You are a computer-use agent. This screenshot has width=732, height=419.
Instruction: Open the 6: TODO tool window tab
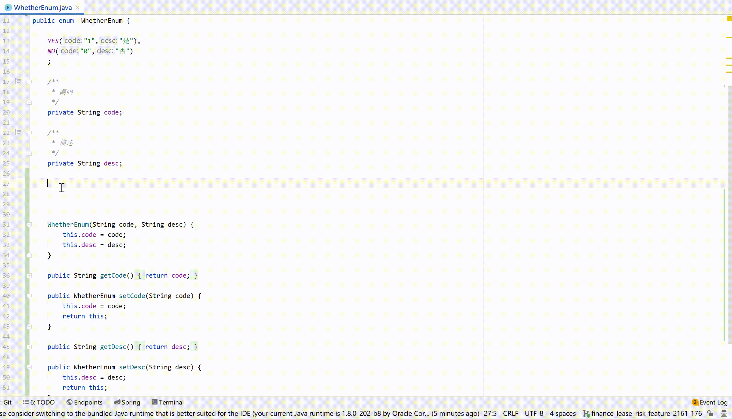click(x=39, y=402)
